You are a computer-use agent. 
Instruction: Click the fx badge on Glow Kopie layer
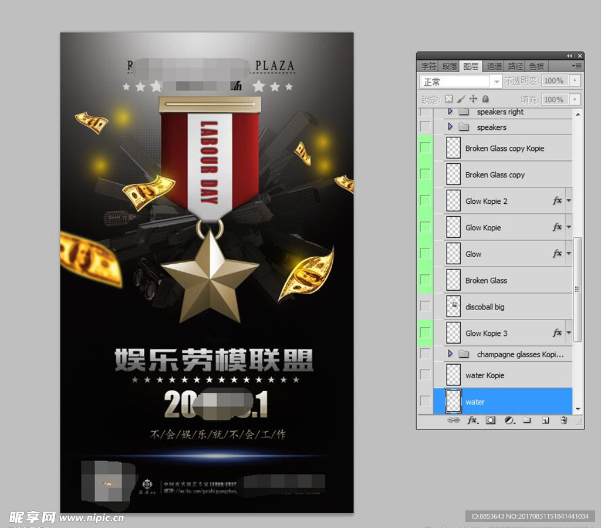click(558, 227)
